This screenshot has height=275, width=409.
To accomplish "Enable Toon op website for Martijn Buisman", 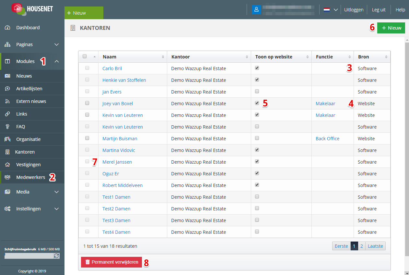I will (257, 138).
